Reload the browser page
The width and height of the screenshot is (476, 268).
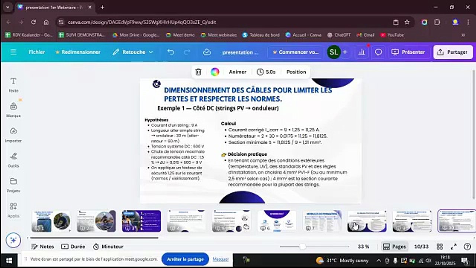[33, 22]
